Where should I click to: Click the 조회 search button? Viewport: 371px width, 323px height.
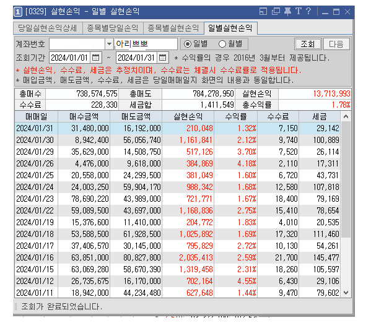(x=308, y=44)
